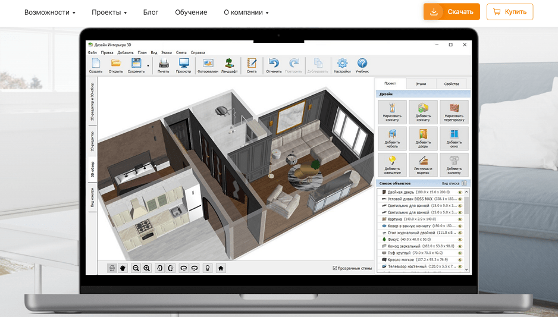Choose Лестницы и вырезы tool
The image size is (558, 317).
(x=423, y=165)
